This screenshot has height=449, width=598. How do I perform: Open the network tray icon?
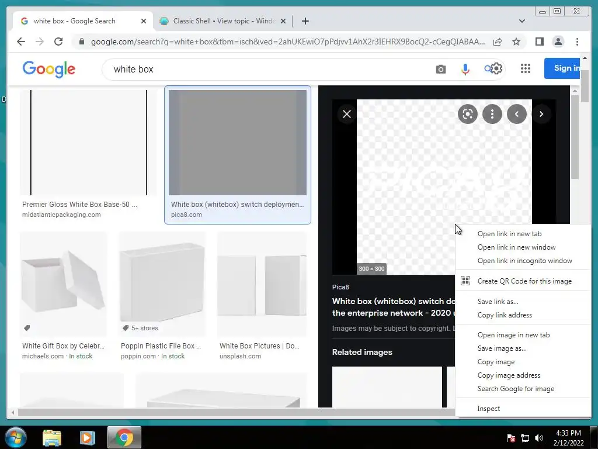tap(525, 438)
